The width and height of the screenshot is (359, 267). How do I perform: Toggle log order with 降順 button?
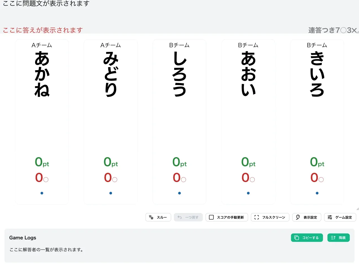tap(339, 238)
